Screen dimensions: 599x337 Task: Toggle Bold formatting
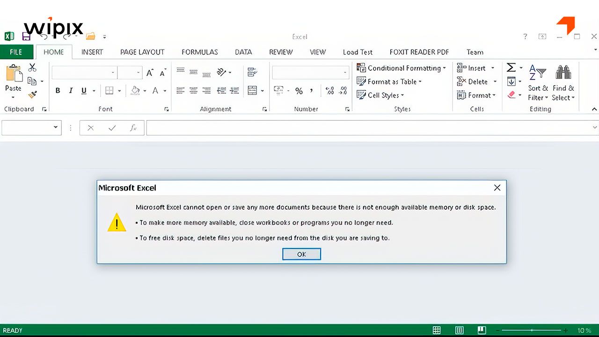58,91
